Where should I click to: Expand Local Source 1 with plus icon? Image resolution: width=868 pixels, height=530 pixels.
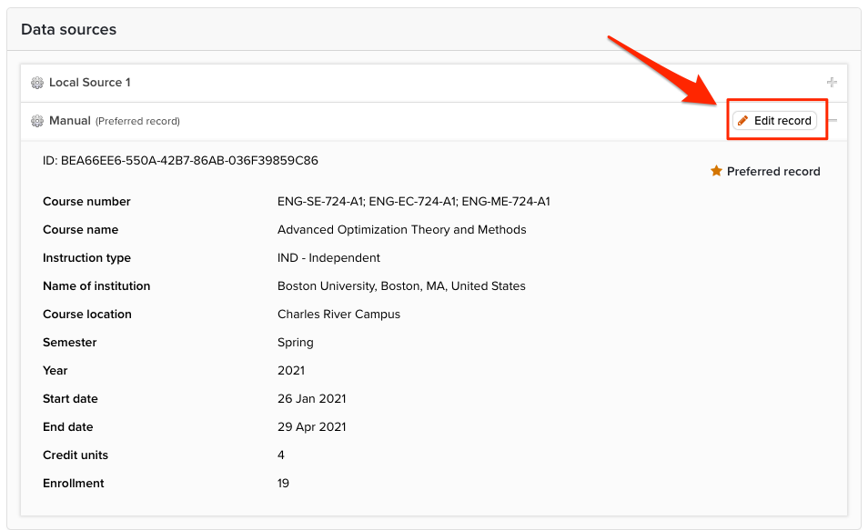[x=832, y=83]
